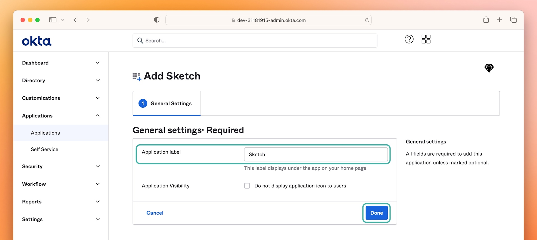This screenshot has height=240, width=537.
Task: Click "All fields are required" help text
Action: point(447,158)
